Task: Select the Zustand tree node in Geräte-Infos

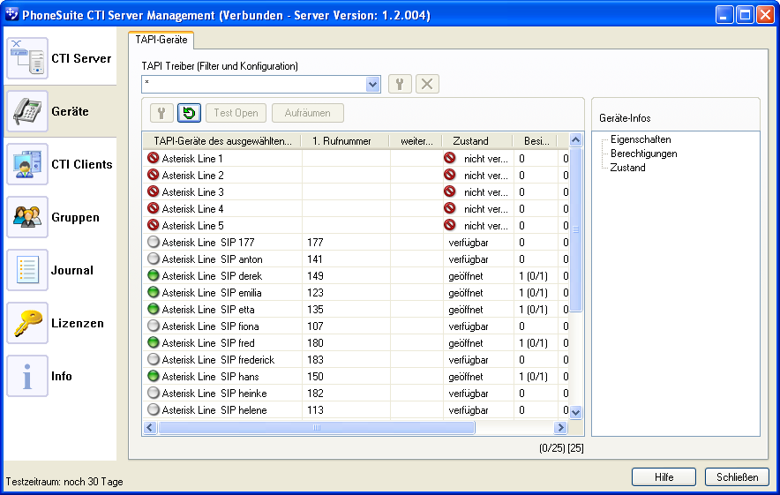Action: pos(628,168)
